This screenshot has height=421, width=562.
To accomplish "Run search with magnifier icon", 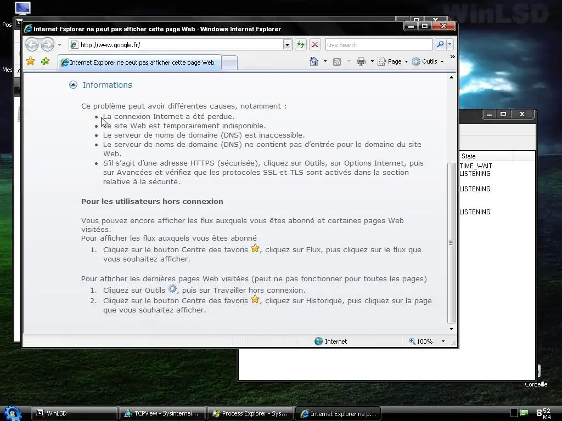I will pos(440,44).
